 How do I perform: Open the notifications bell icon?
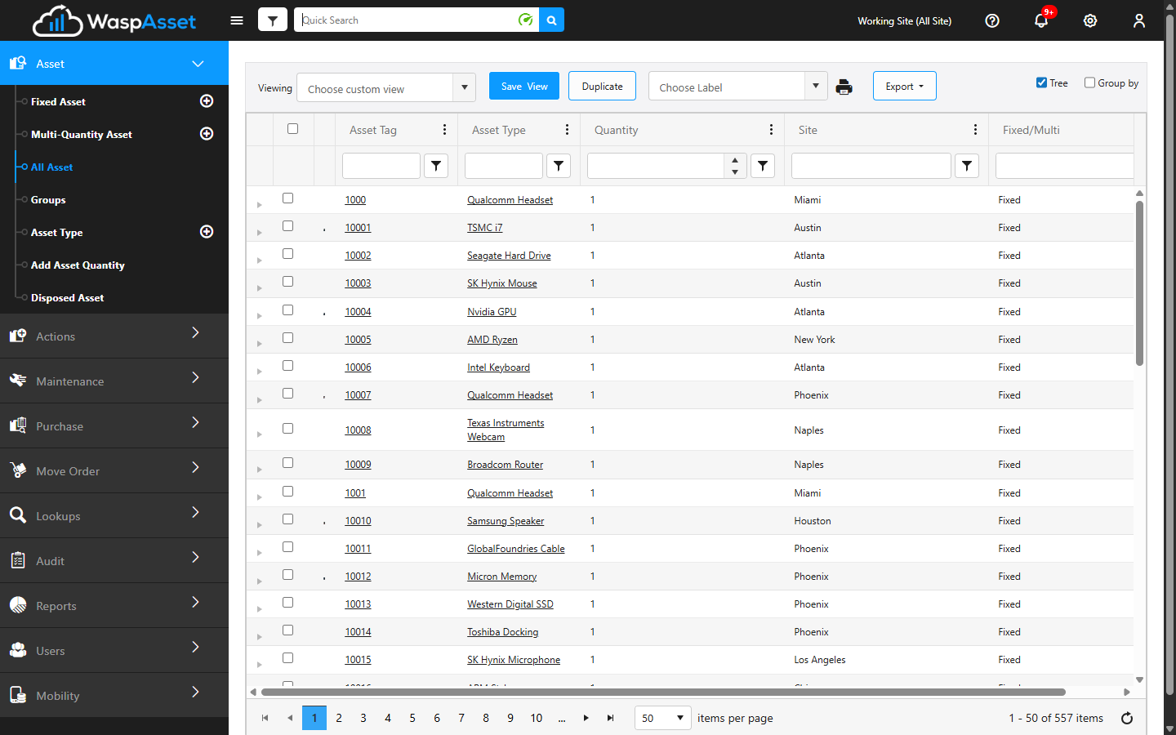1041,20
